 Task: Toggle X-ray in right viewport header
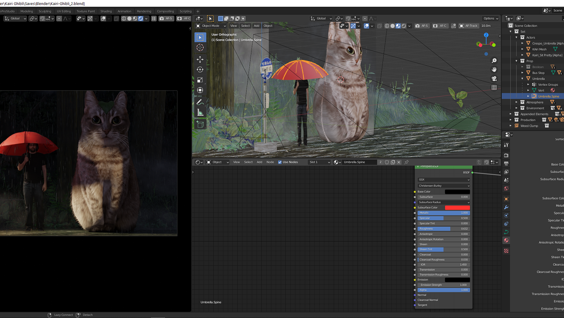pyautogui.click(x=379, y=26)
